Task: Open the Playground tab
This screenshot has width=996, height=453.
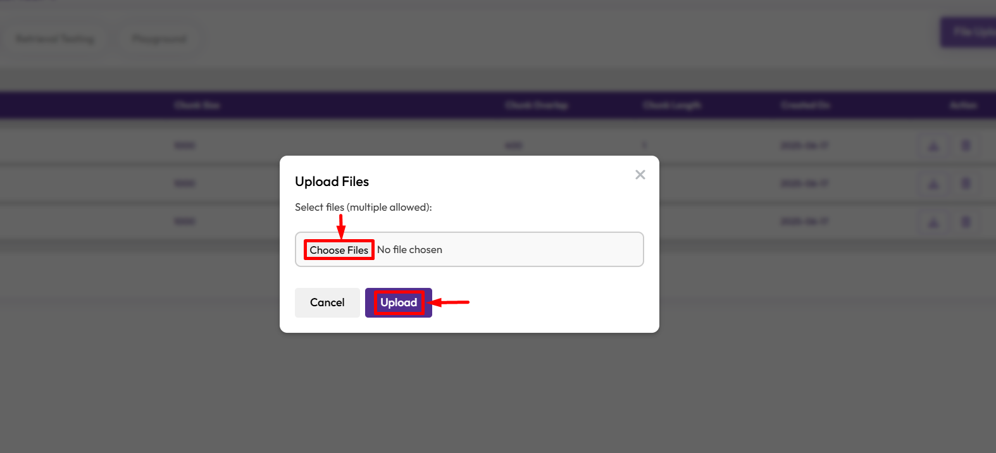Action: tap(159, 39)
